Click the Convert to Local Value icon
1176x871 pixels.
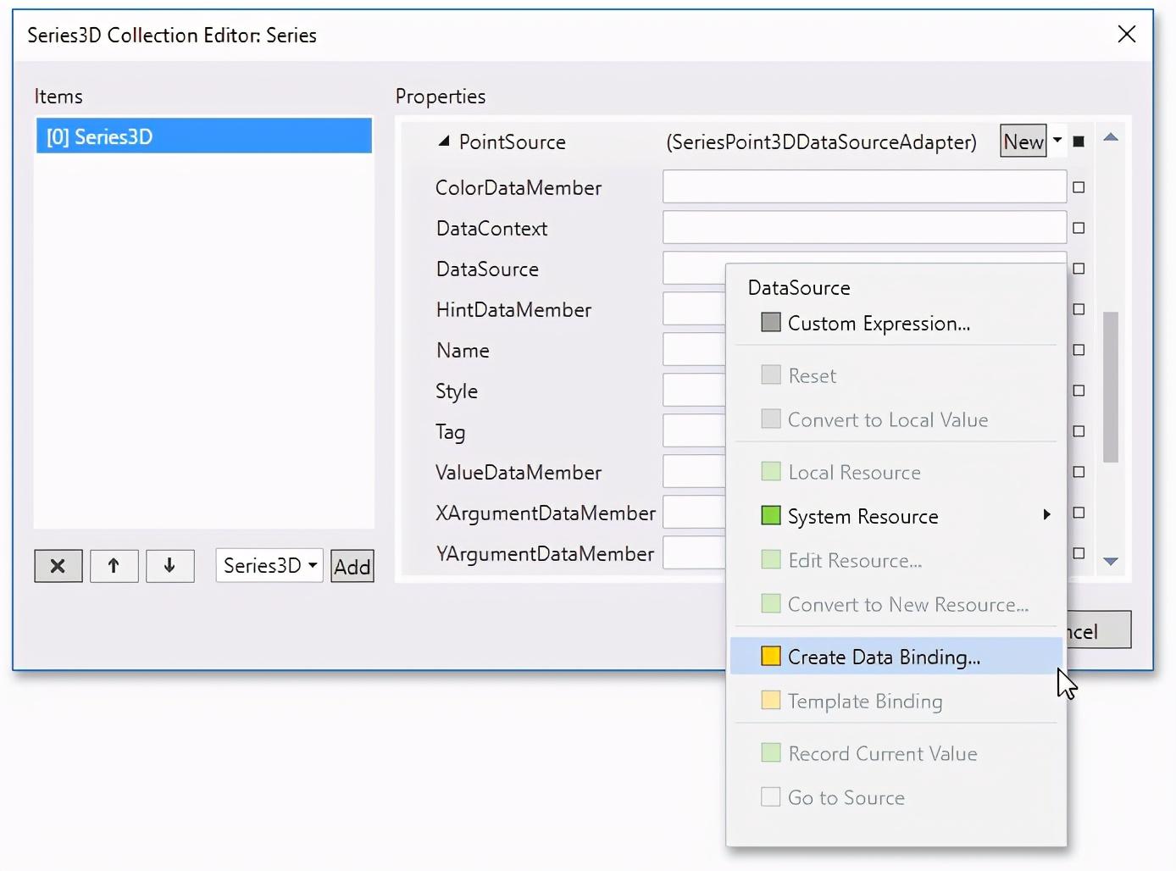[771, 419]
